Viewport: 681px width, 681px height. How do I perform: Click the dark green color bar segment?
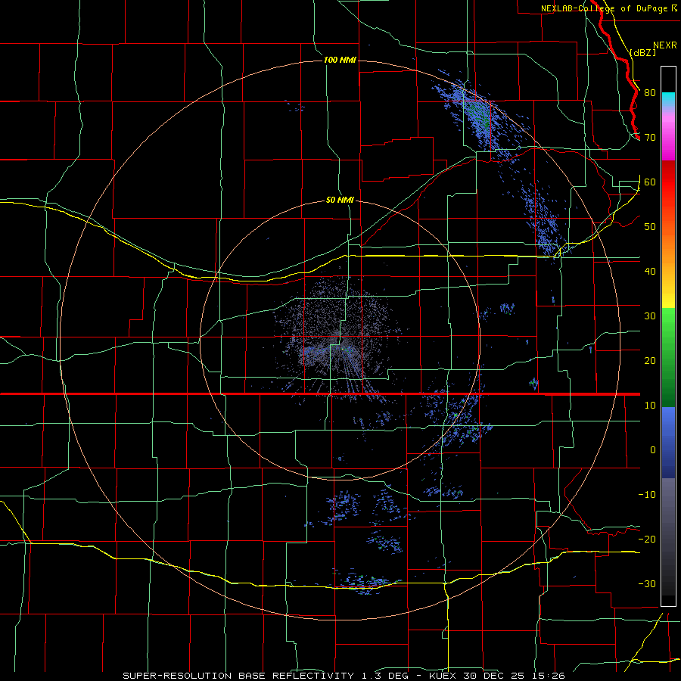click(x=668, y=387)
